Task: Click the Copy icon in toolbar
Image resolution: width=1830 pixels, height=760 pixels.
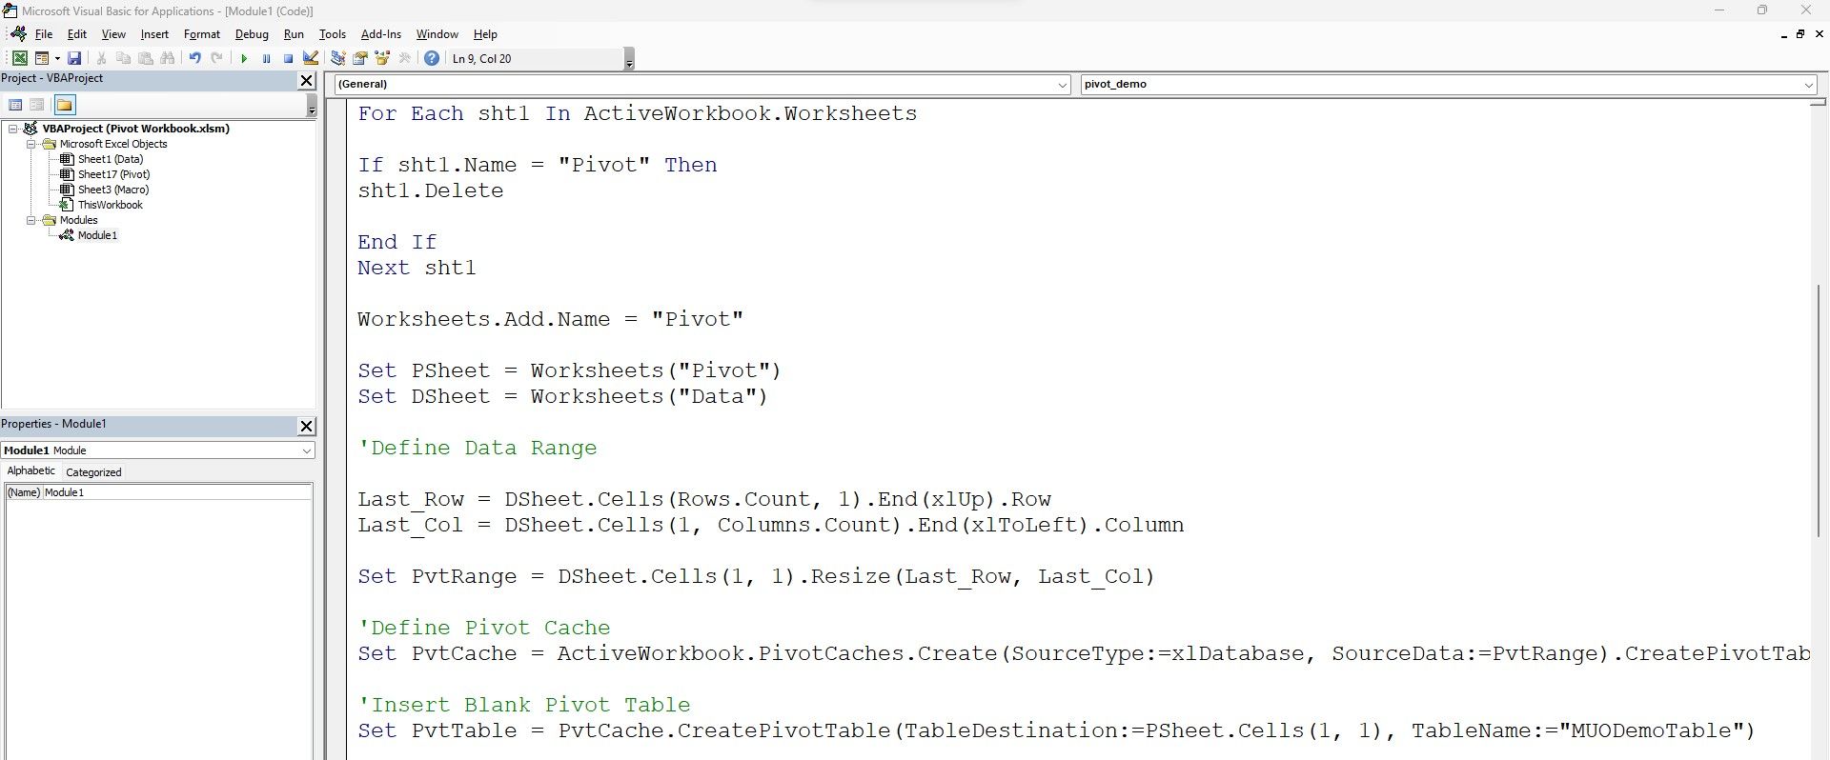Action: [x=124, y=58]
